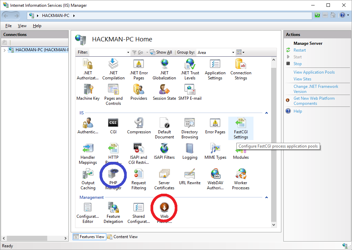Screen dimensions: 352x250
Task: Open Shared Configuration feature
Action: click(x=139, y=213)
